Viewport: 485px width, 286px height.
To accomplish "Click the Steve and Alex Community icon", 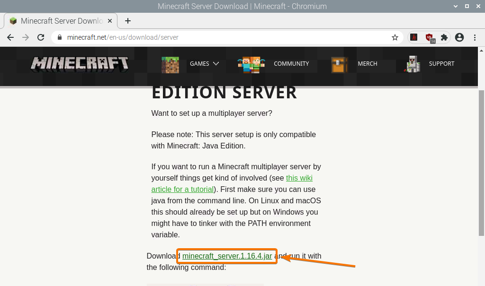I will point(251,64).
